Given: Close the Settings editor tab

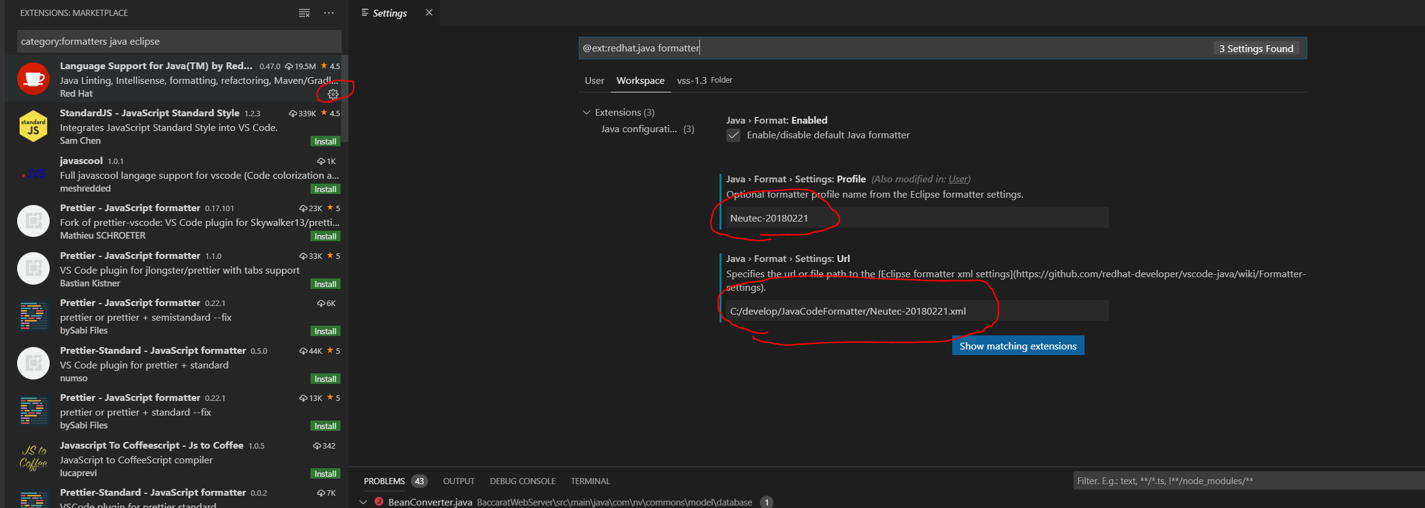Looking at the screenshot, I should tap(429, 12).
